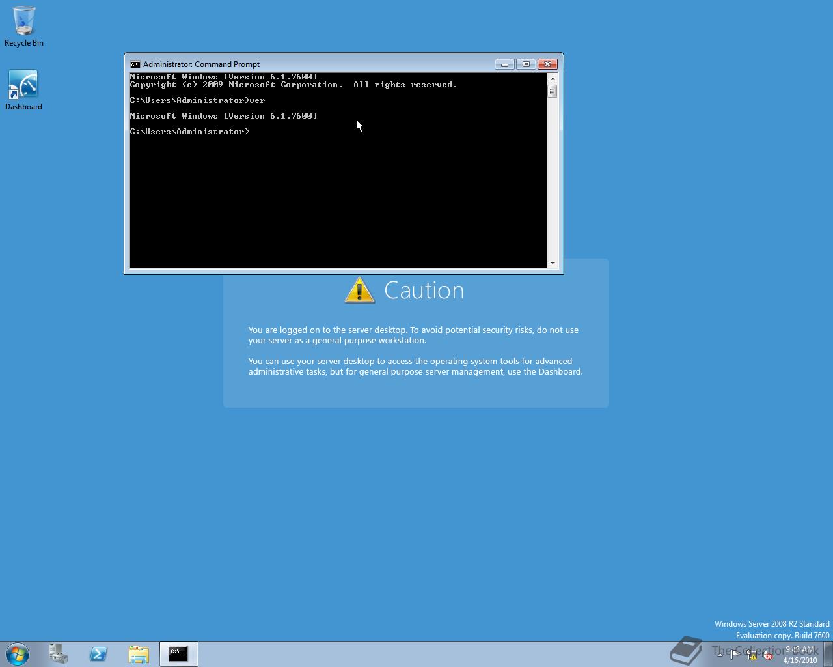
Task: Launch Windows PowerShell from the taskbar
Action: (98, 654)
